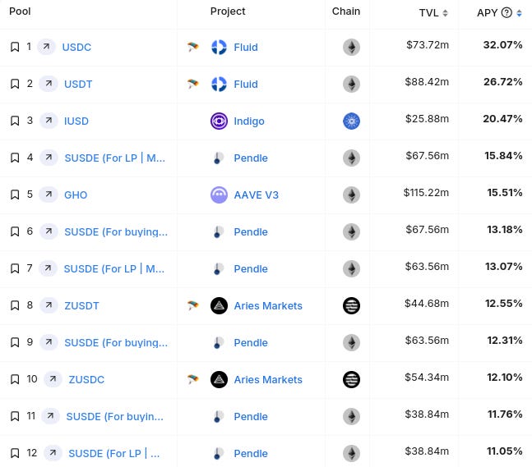Open external link arrow for USDC pool
The width and height of the screenshot is (532, 467).
click(x=46, y=47)
